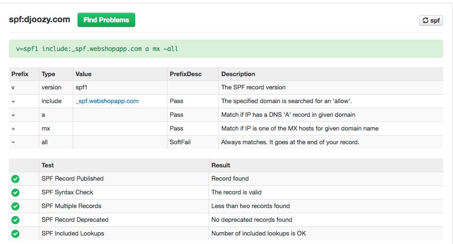The width and height of the screenshot is (453, 244).
Task: Select the SoftFail cell in all row
Action: pos(180,142)
